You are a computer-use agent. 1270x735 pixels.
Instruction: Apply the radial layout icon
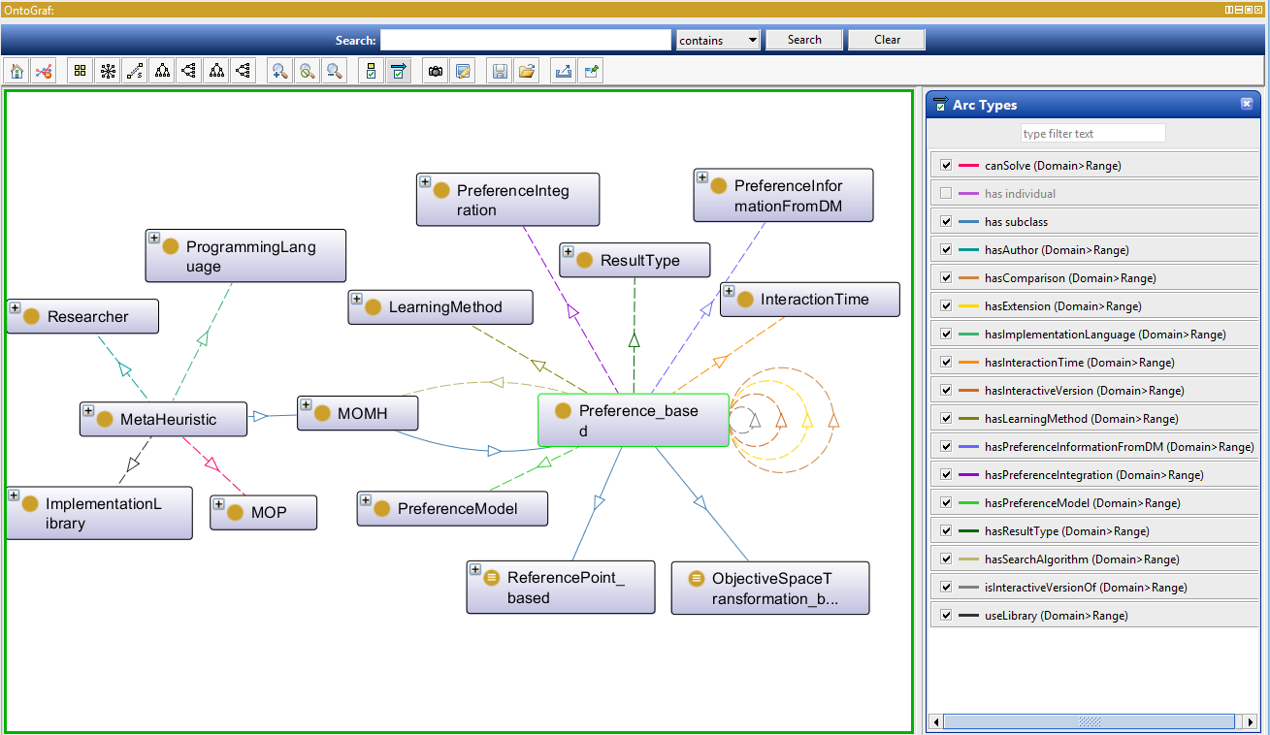coord(108,71)
